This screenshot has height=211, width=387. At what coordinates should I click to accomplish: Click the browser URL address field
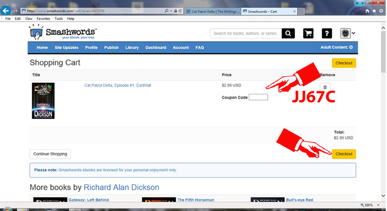(x=92, y=11)
